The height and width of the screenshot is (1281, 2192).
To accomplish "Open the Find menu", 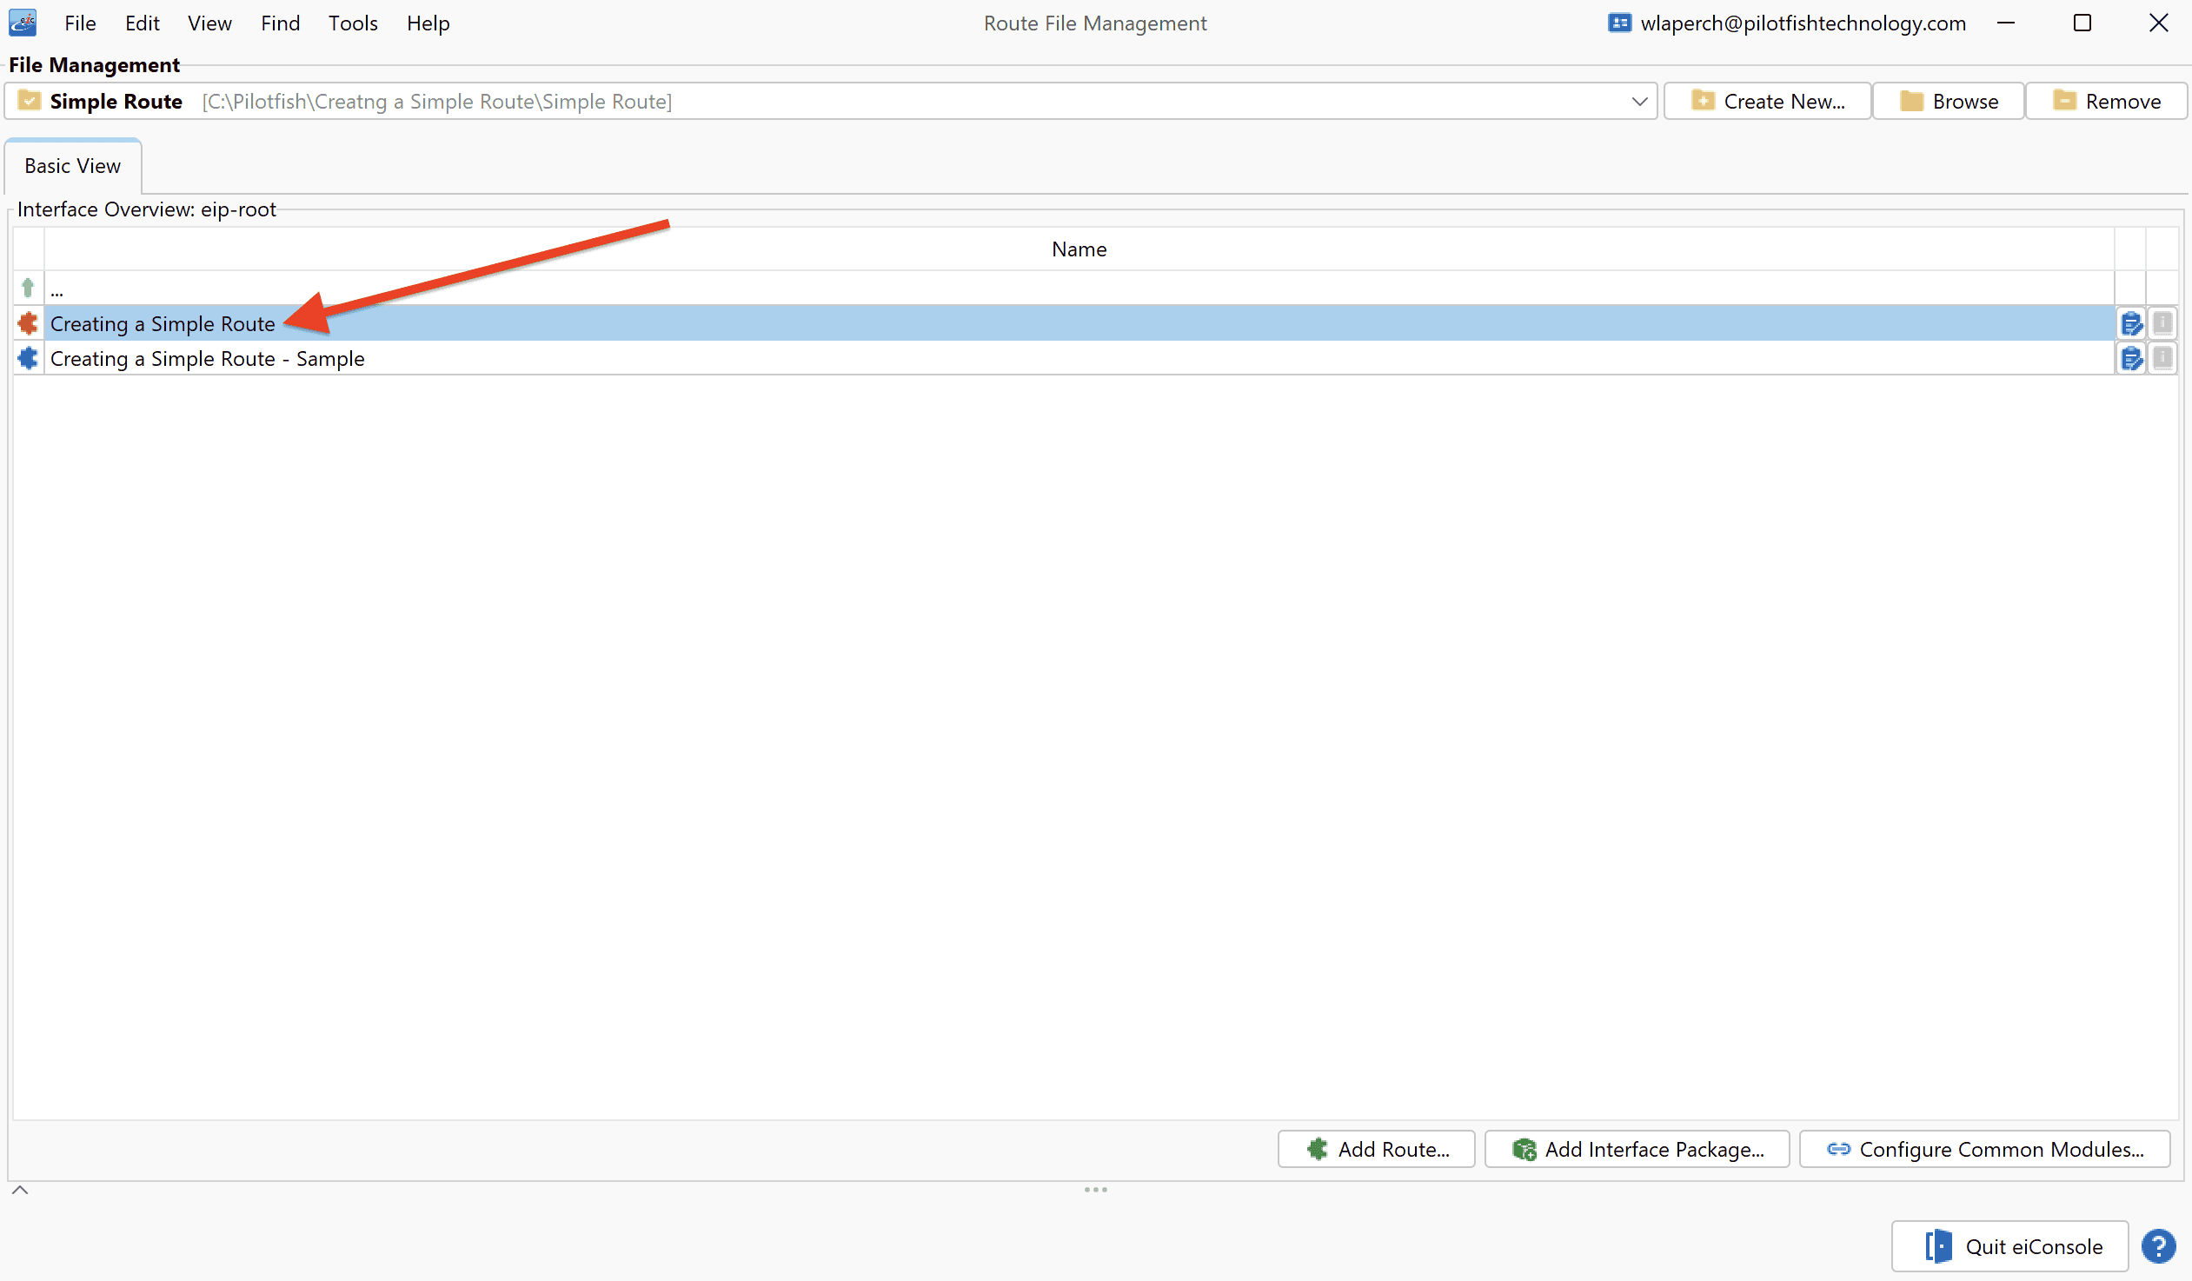I will 280,23.
